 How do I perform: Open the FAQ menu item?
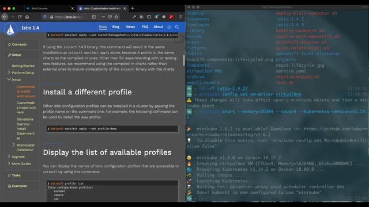click(x=145, y=27)
